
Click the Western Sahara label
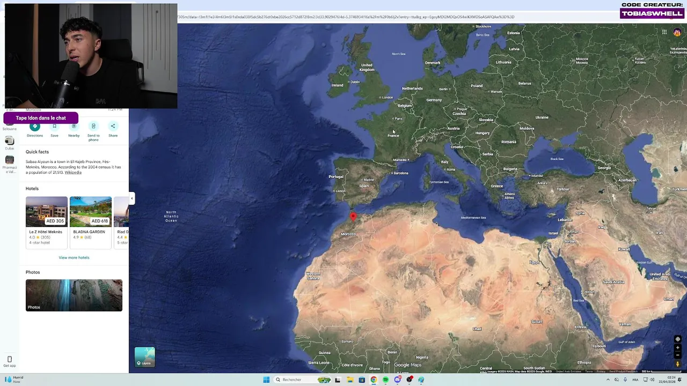313,276
